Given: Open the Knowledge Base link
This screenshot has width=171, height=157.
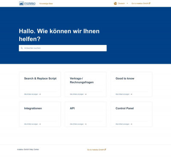Looking at the screenshot, I should (x=46, y=3).
